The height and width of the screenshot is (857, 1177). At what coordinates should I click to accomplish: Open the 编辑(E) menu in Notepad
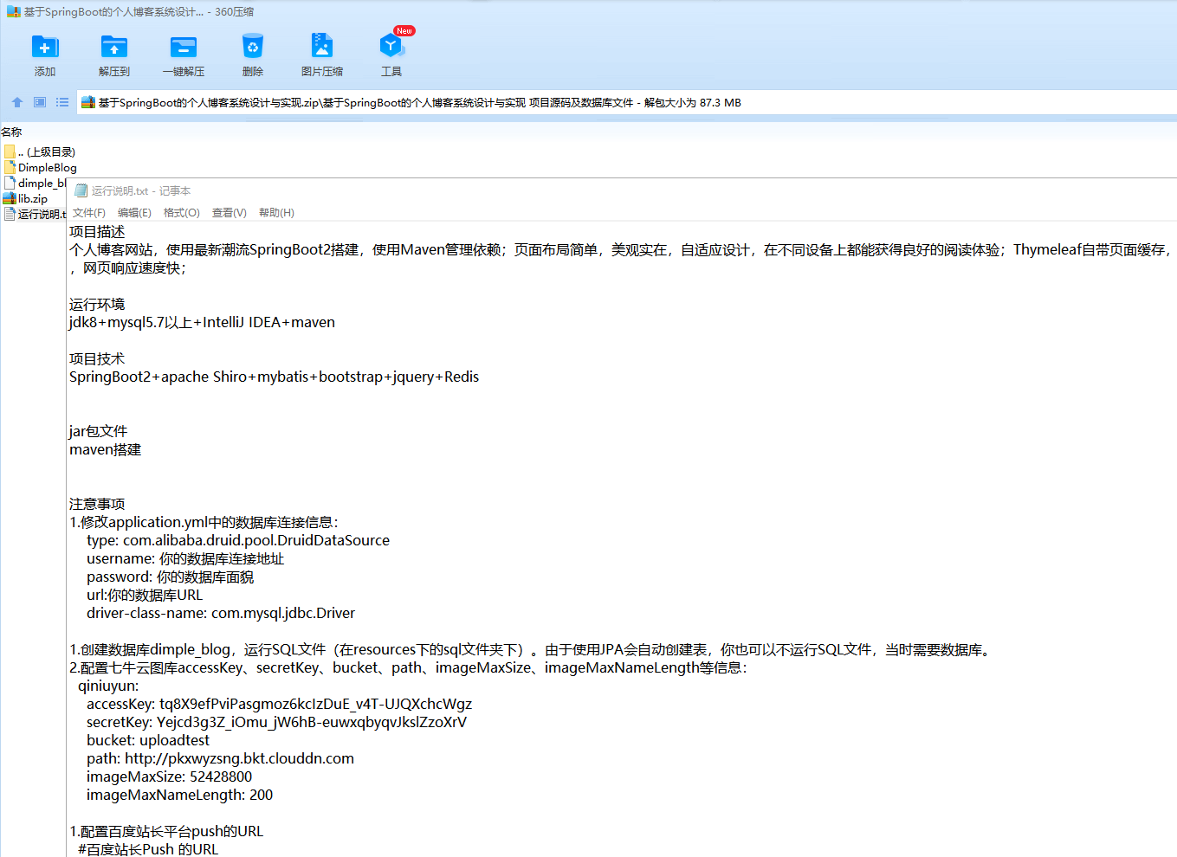[134, 213]
